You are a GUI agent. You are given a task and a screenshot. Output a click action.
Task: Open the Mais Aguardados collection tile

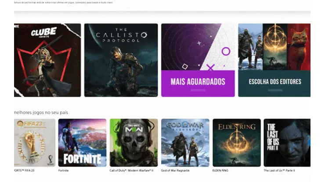coord(198,60)
